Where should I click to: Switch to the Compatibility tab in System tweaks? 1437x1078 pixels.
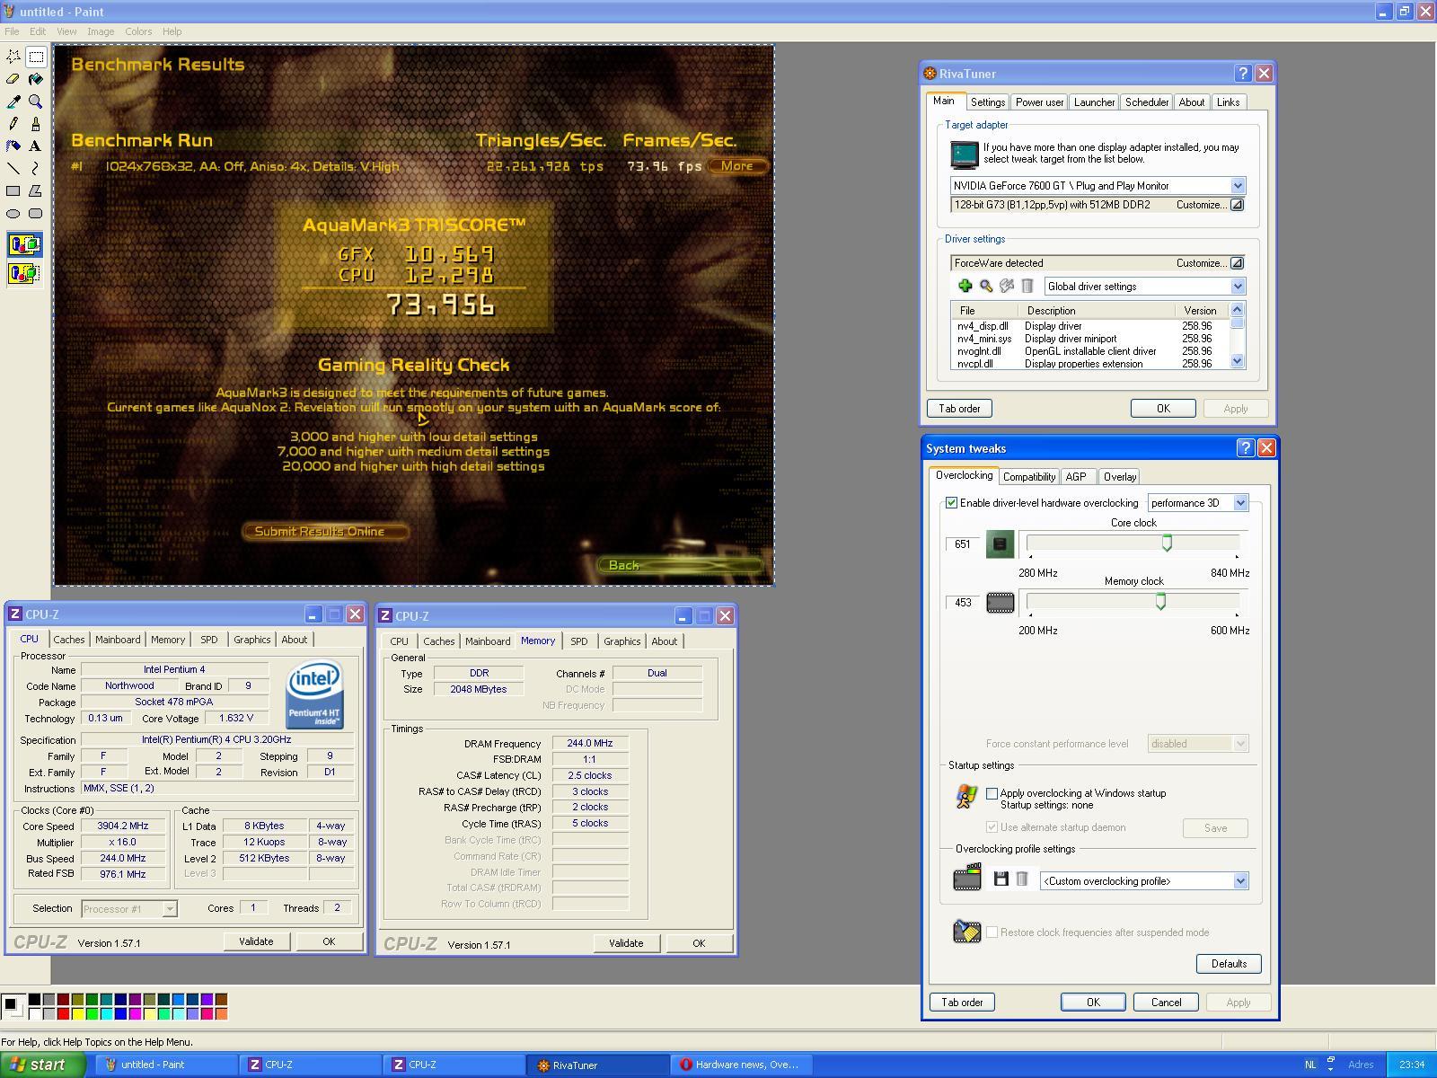coord(1028,477)
